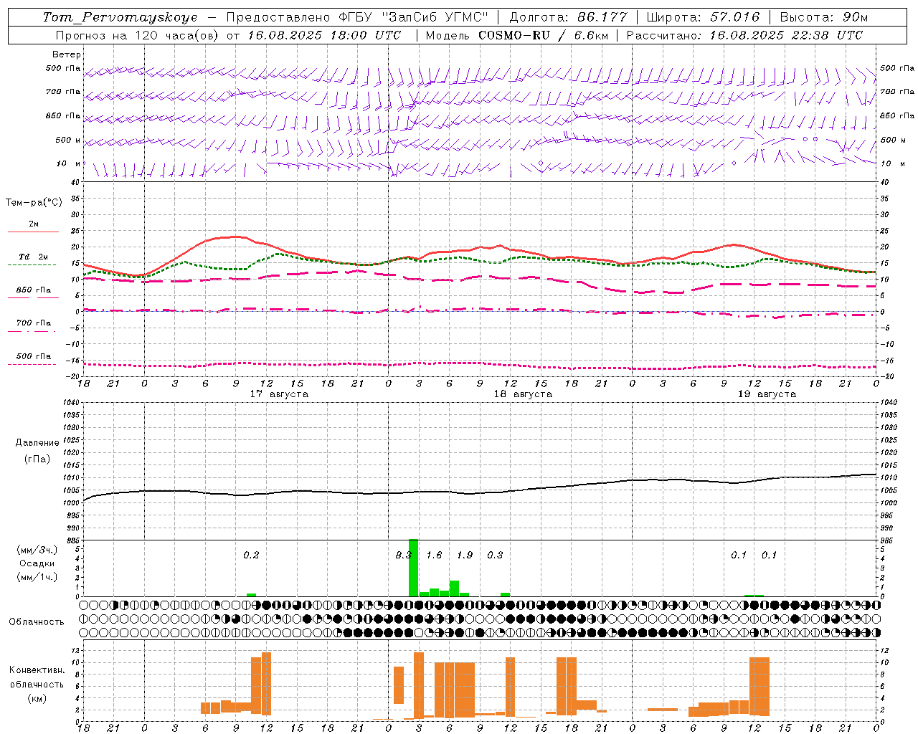The image size is (918, 734).
Task: Select the Давление panel label
Action: (37, 443)
